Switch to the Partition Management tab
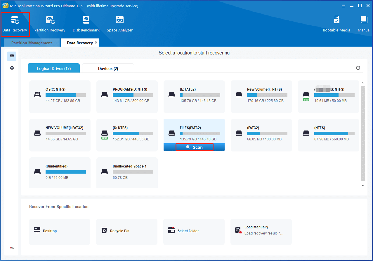The height and width of the screenshot is (261, 373). click(x=32, y=43)
